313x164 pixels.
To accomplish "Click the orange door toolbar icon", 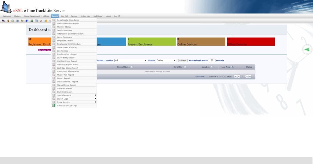I will pyautogui.click(x=8, y=21).
